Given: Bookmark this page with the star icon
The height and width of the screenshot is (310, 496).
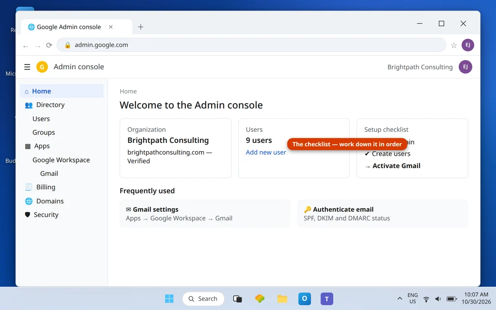Looking at the screenshot, I should [x=454, y=45].
